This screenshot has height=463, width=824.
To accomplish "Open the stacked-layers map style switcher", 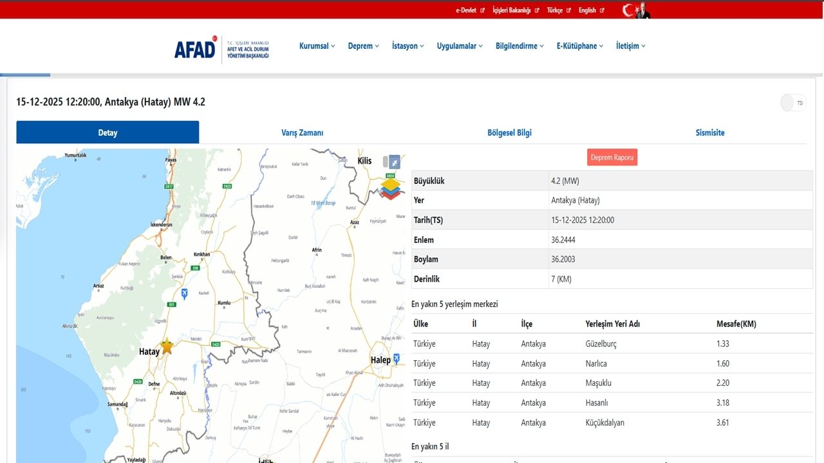I will pos(391,188).
